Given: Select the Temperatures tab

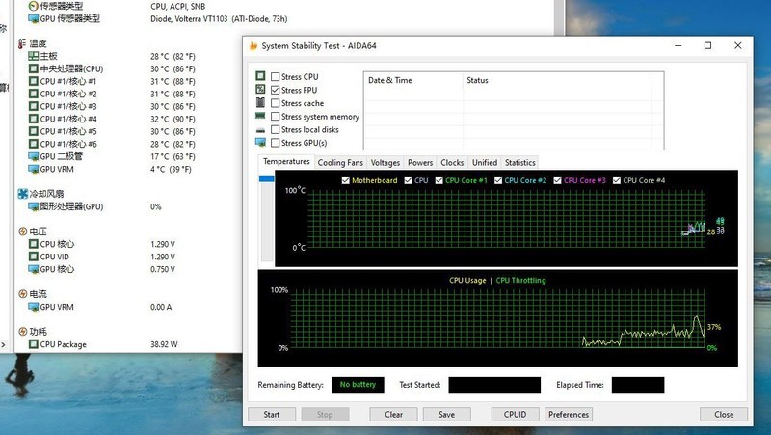Looking at the screenshot, I should 286,161.
